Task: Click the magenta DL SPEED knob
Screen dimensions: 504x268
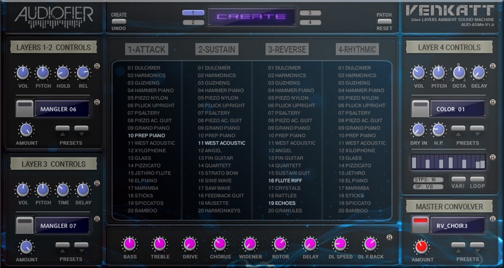Action: [x=340, y=244]
